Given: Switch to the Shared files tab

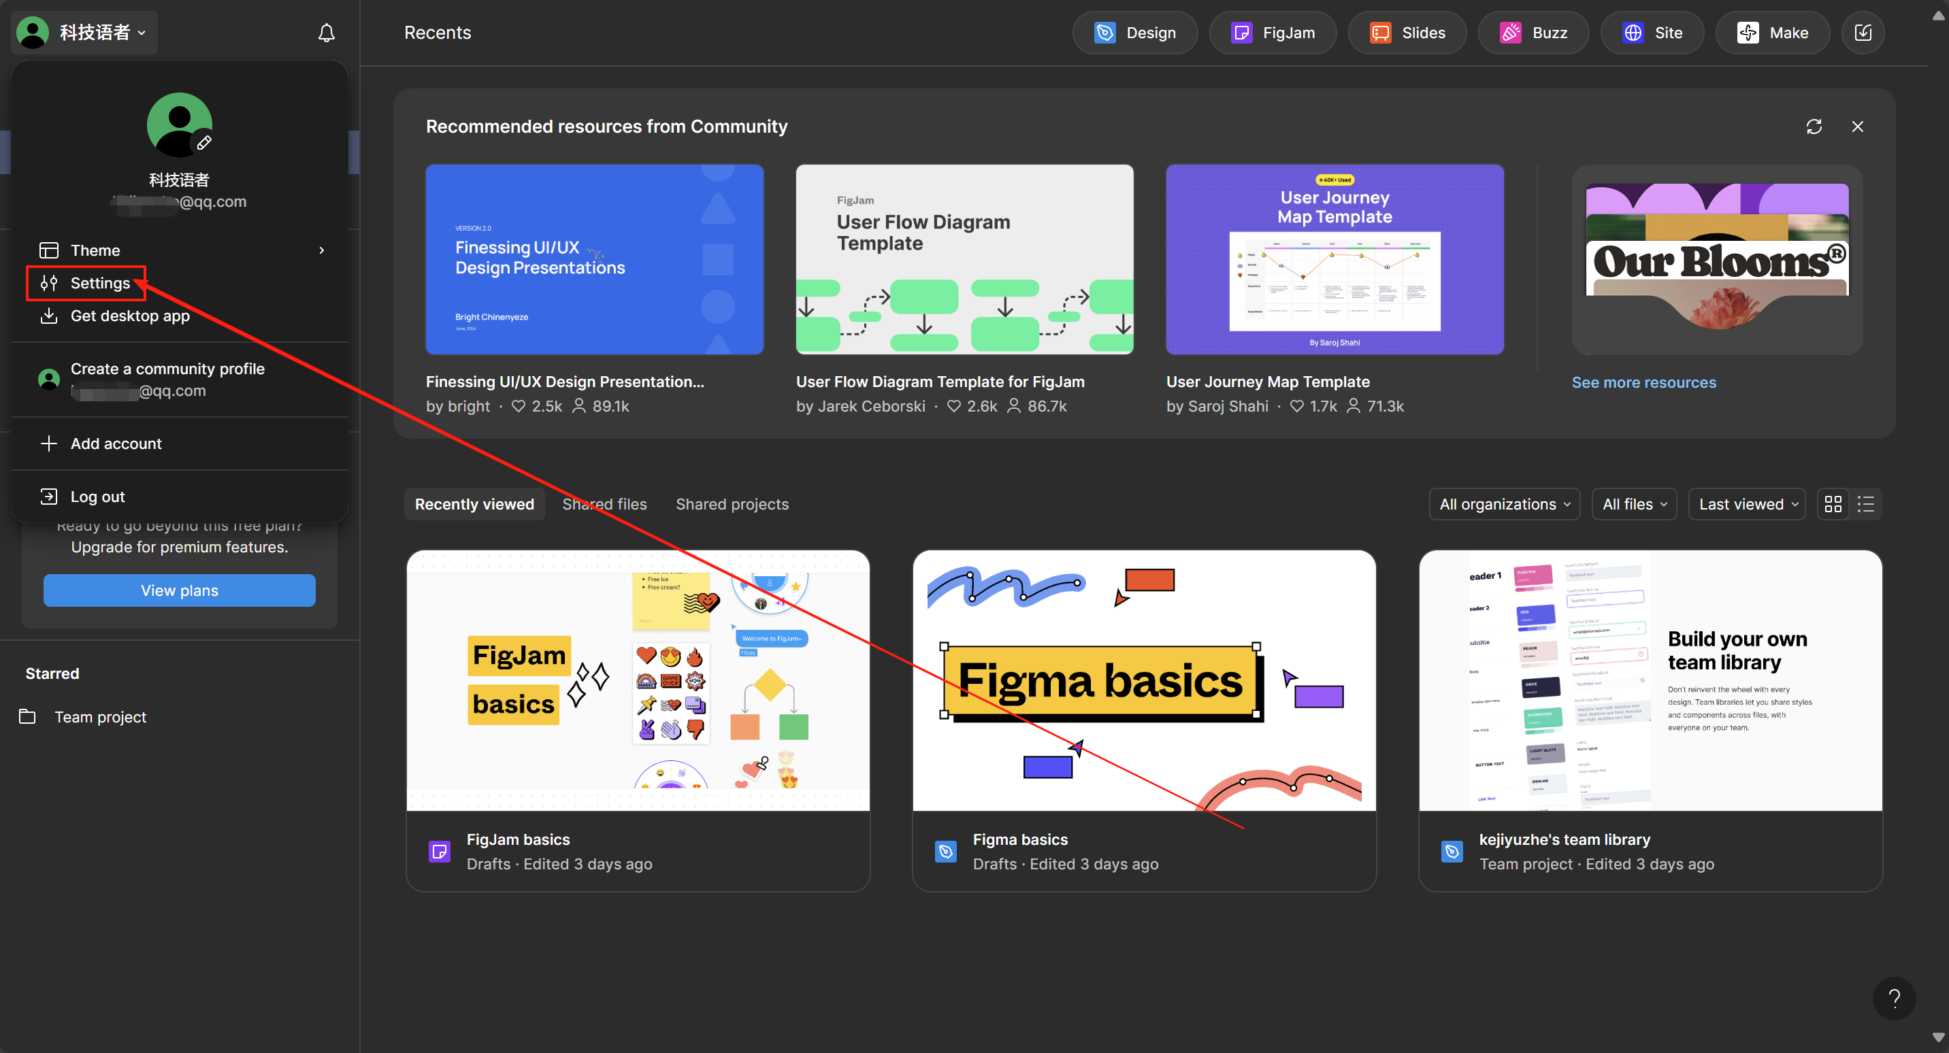Looking at the screenshot, I should tap(604, 504).
